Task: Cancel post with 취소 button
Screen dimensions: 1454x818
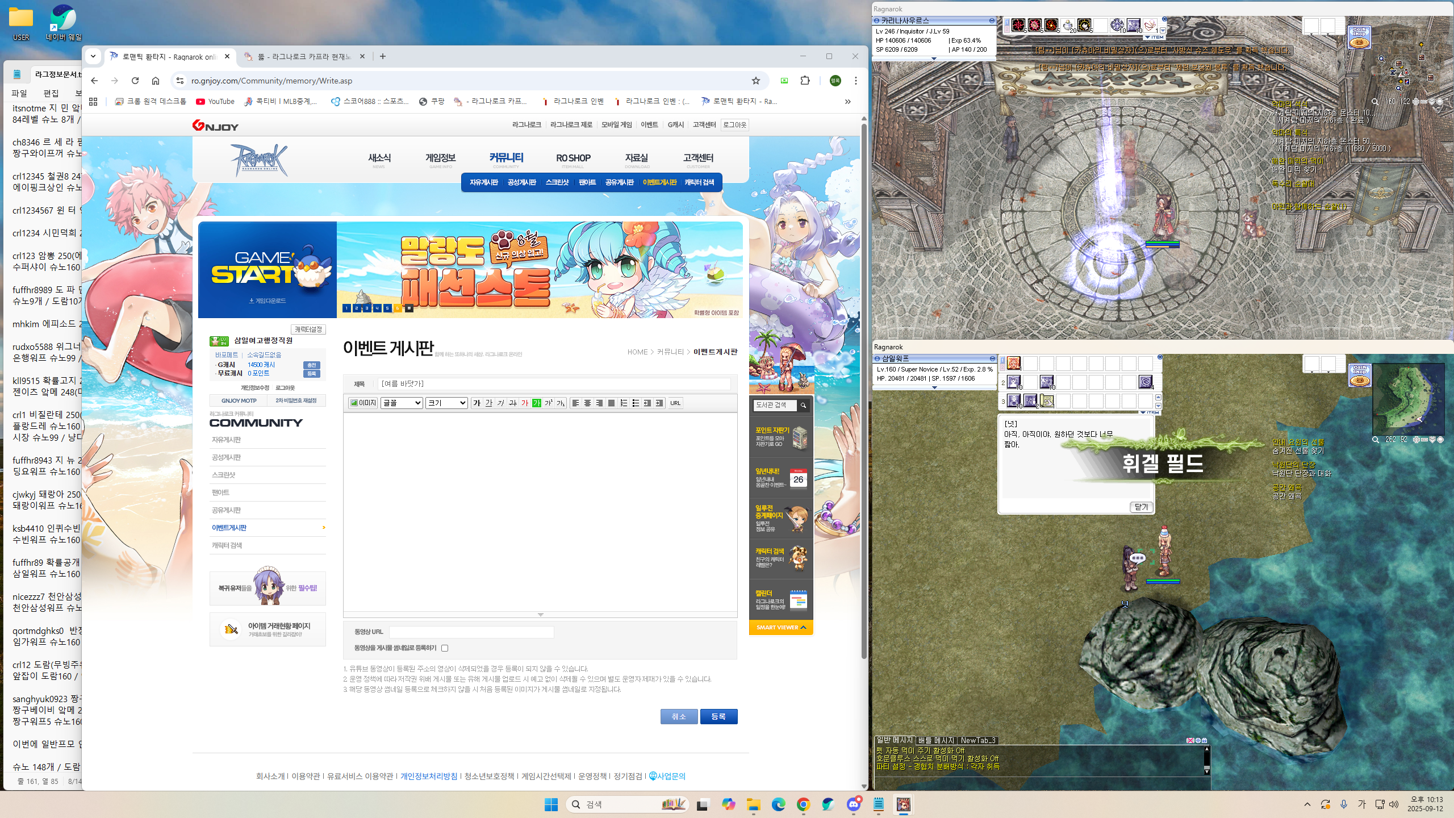Action: (x=679, y=716)
